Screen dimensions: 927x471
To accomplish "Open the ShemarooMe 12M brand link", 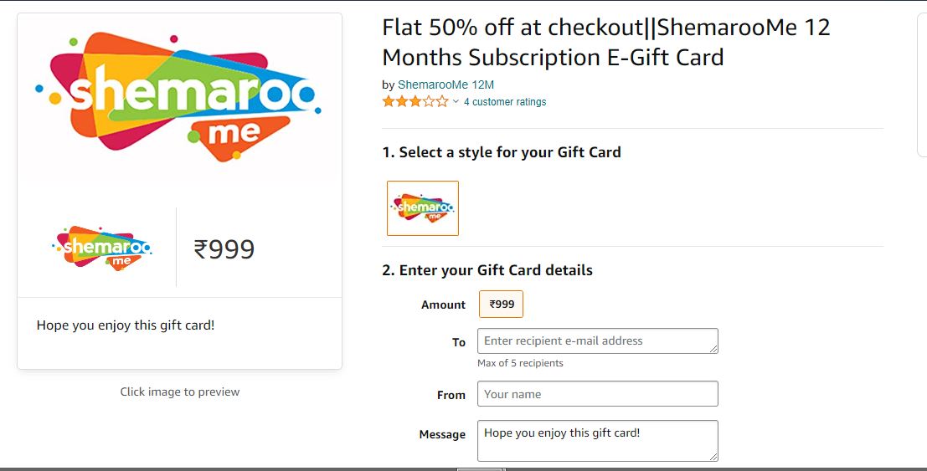I will coord(445,84).
